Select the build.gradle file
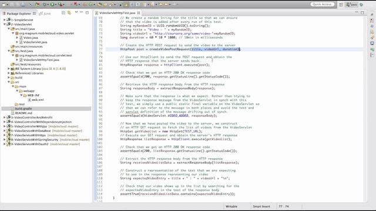Screen dimensions: 376x211 coord(23,108)
